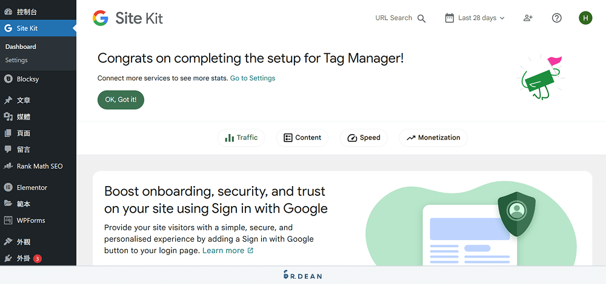Click the Elementor circle icon
The height and width of the screenshot is (284, 606).
click(x=8, y=188)
